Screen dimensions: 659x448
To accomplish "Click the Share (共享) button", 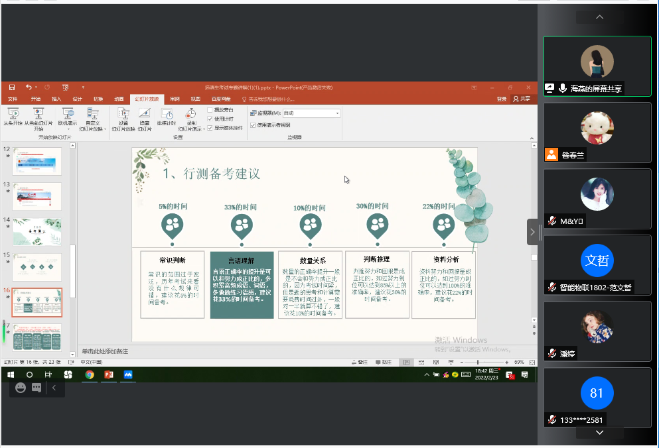I will pos(524,99).
